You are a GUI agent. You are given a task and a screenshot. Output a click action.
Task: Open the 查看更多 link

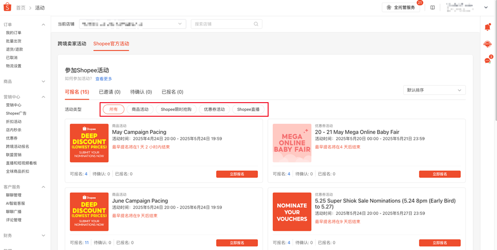pyautogui.click(x=103, y=79)
